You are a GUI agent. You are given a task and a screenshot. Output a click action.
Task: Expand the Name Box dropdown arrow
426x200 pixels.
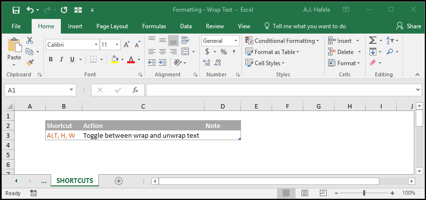pos(71,90)
